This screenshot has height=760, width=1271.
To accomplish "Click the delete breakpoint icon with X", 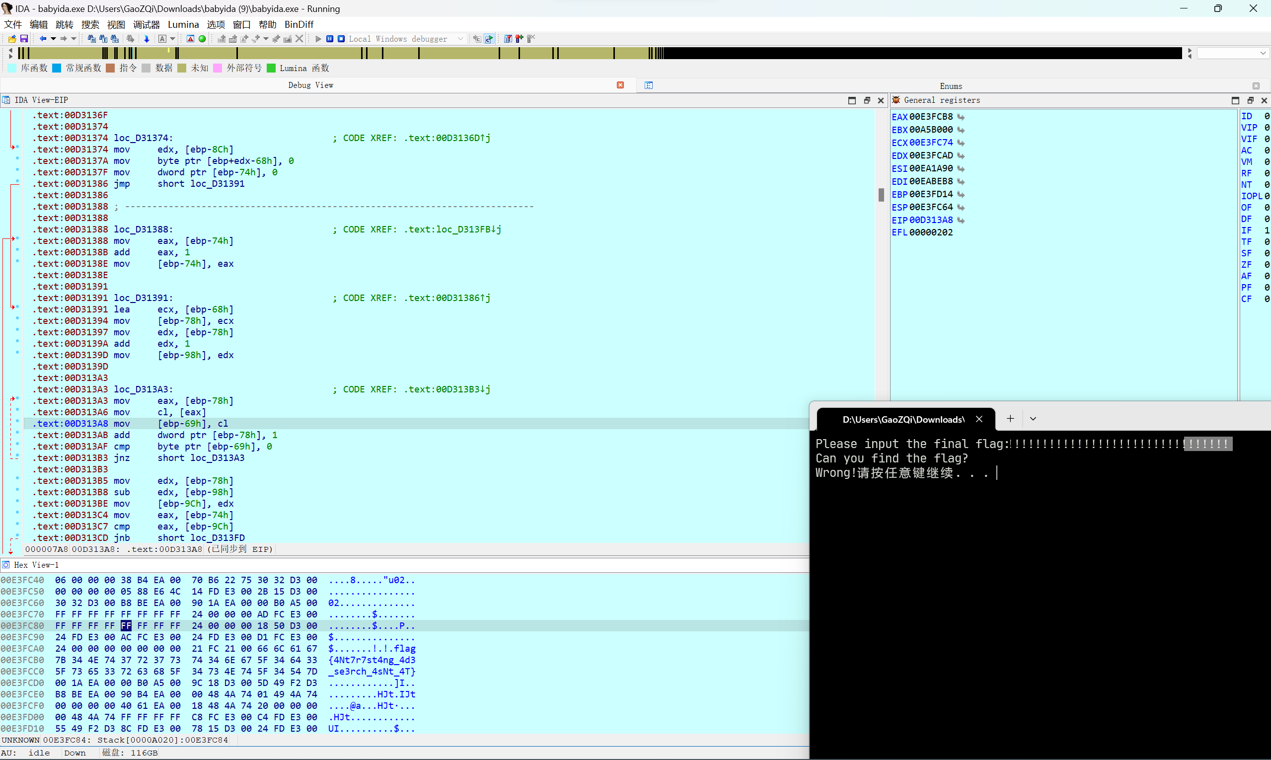I will click(x=531, y=39).
